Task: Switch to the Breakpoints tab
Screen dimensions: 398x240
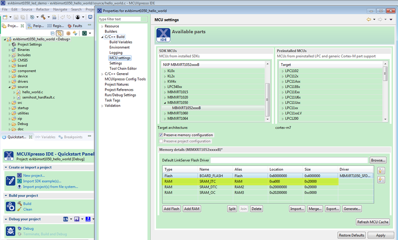Action: click(71, 137)
